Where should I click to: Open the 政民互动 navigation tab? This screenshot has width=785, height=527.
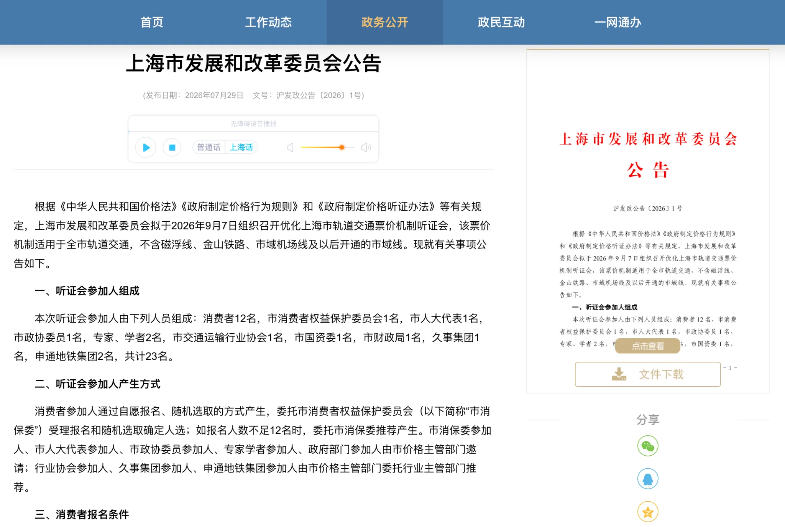click(x=501, y=22)
